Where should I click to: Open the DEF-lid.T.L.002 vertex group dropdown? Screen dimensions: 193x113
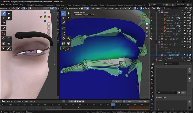pos(113,8)
